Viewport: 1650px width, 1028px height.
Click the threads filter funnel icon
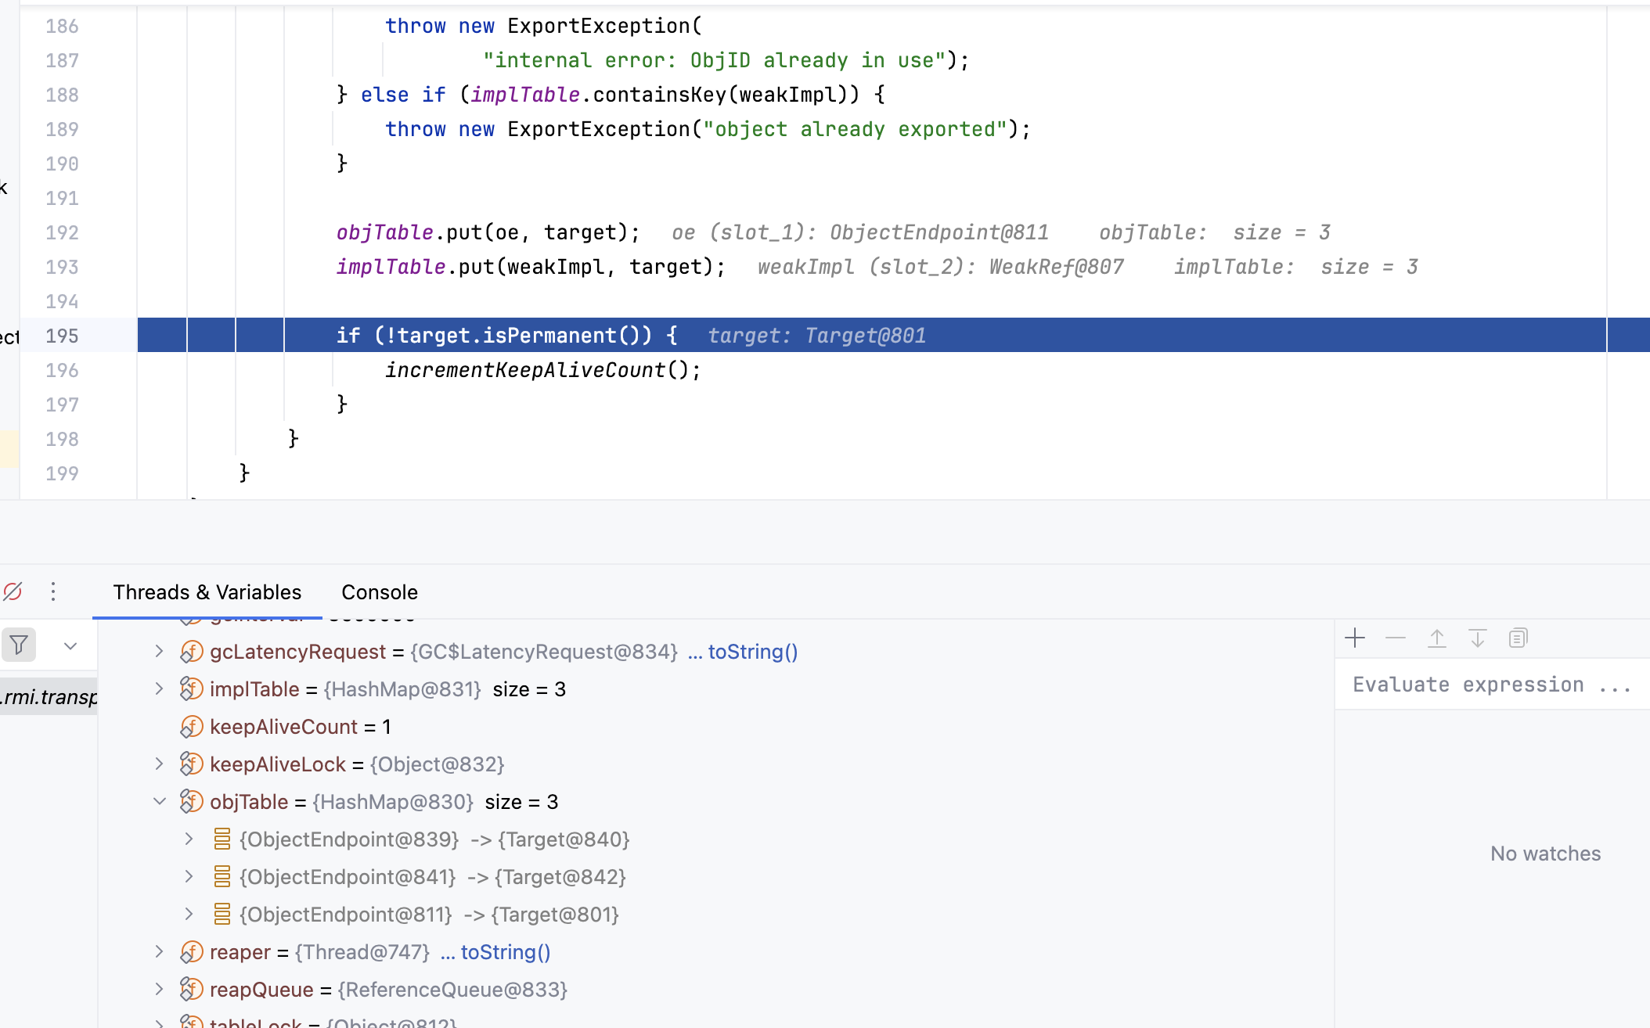[19, 645]
